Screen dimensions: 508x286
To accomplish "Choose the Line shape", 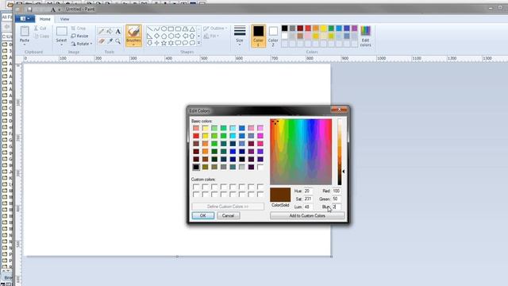I will 150,29.
